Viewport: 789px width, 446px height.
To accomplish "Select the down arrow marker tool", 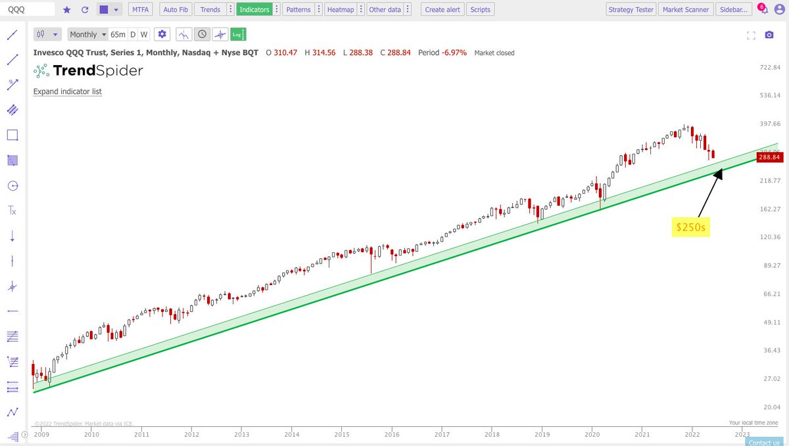I will [x=12, y=236].
